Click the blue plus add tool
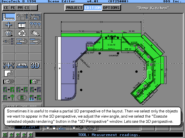The width and height of the screenshot is (185, 138). point(9,25)
